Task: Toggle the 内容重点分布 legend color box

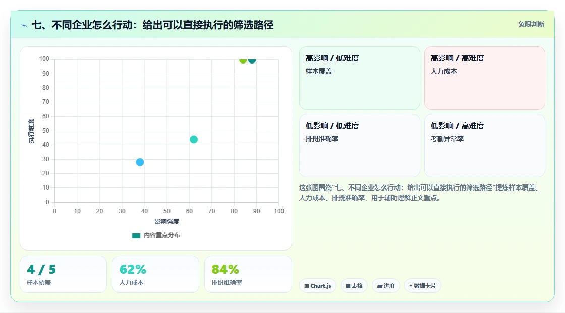Action: coord(136,235)
